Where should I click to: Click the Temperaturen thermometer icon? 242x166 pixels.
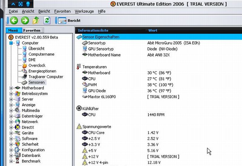coord(79,67)
